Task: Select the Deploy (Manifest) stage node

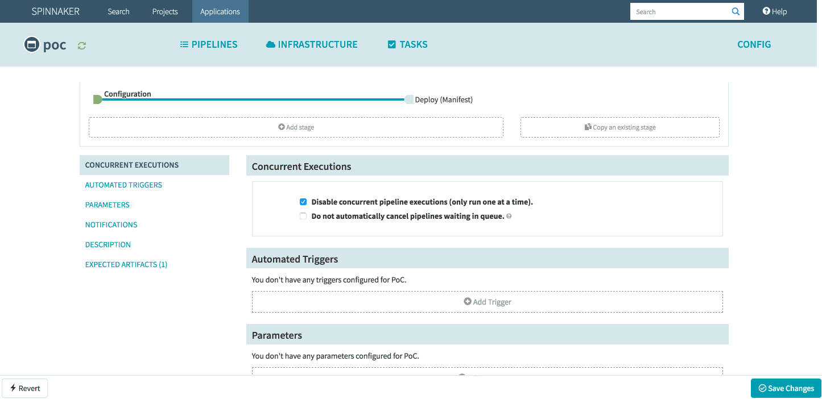Action: (409, 99)
